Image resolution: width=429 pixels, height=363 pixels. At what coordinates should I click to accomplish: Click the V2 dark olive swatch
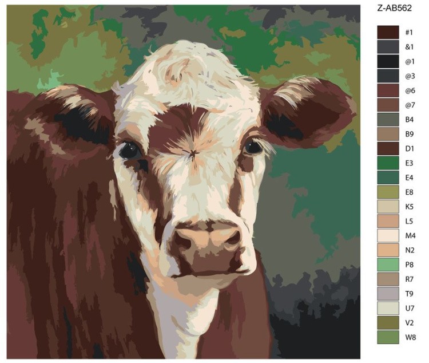pos(388,323)
